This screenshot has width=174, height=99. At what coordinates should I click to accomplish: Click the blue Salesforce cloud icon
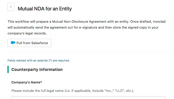pyautogui.click(x=13, y=43)
